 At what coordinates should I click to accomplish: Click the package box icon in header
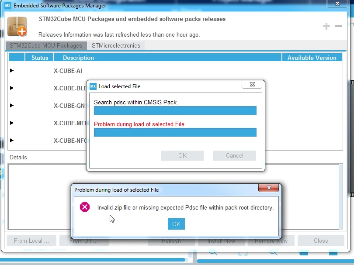click(17, 26)
